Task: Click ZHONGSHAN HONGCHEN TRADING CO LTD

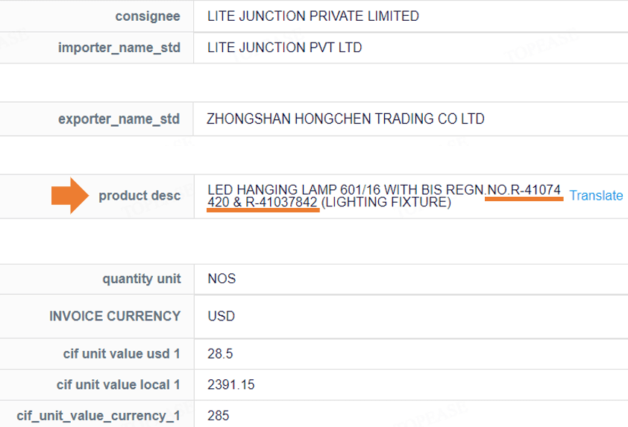Action: [x=346, y=118]
